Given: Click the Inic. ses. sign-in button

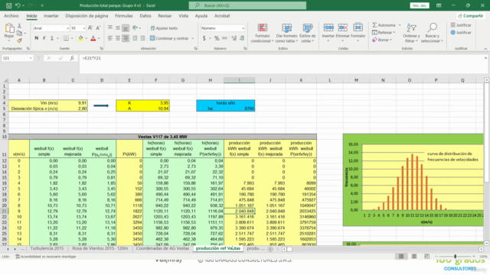Looking at the screenshot, I should click(420, 5).
